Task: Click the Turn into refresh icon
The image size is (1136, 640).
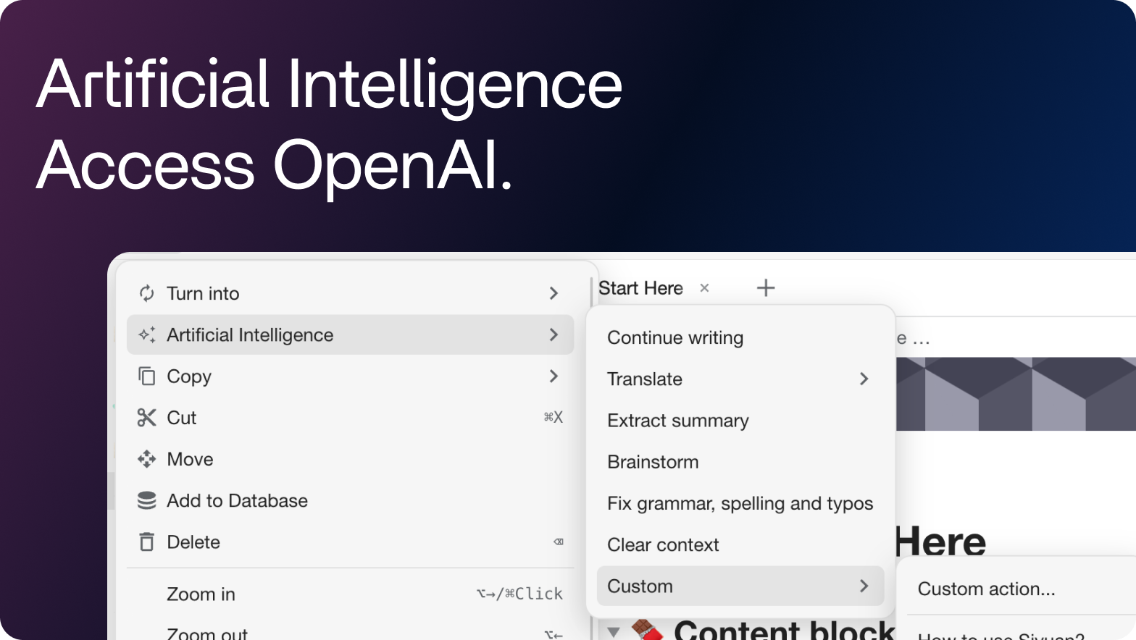Action: click(x=147, y=293)
